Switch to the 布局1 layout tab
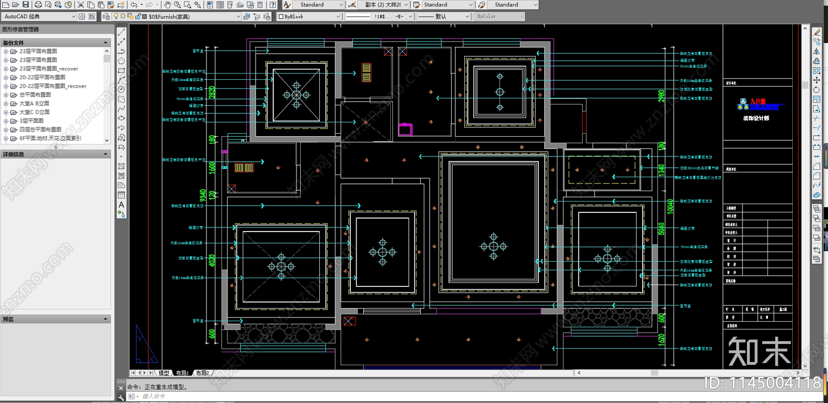 tap(182, 373)
